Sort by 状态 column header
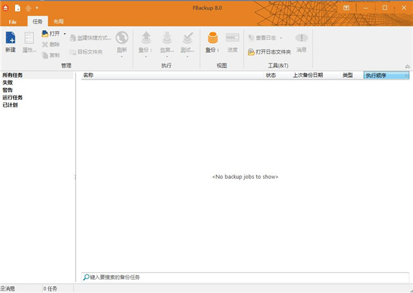Image resolution: width=413 pixels, height=293 pixels. [x=277, y=75]
